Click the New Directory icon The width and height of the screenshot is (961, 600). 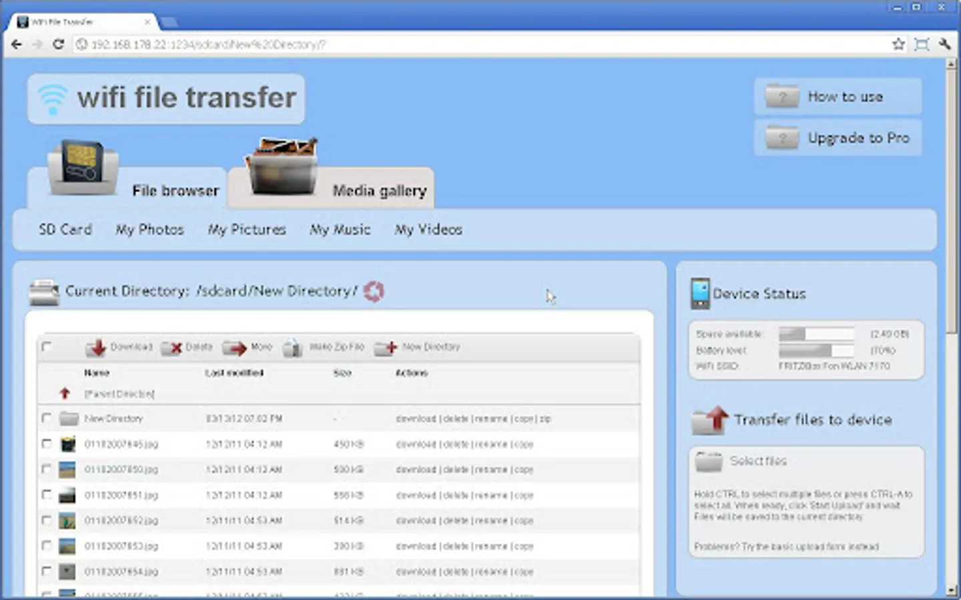pyautogui.click(x=386, y=347)
